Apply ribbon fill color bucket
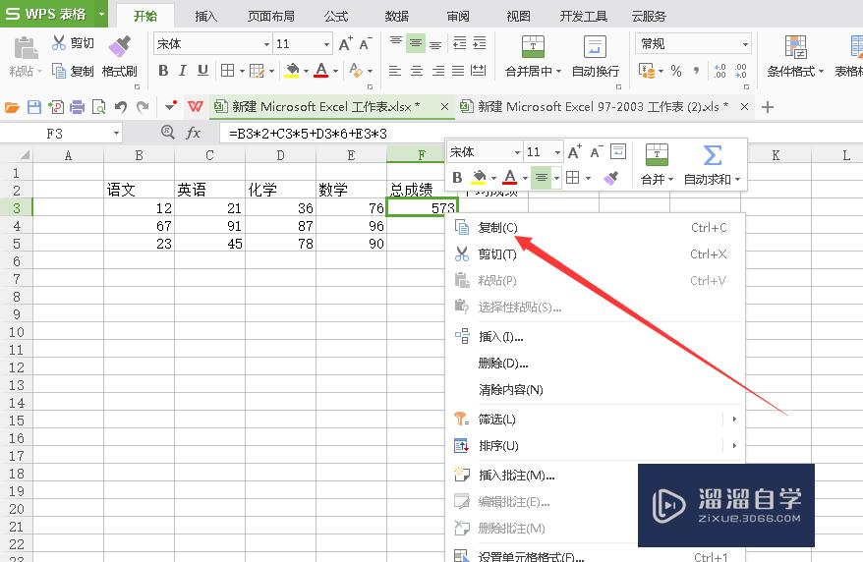Image resolution: width=863 pixels, height=562 pixels. (292, 71)
